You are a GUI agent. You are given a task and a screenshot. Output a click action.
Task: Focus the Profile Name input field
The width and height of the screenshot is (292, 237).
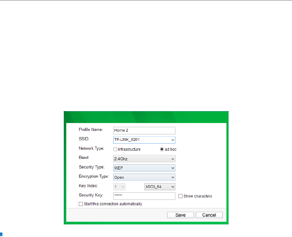coord(144,131)
